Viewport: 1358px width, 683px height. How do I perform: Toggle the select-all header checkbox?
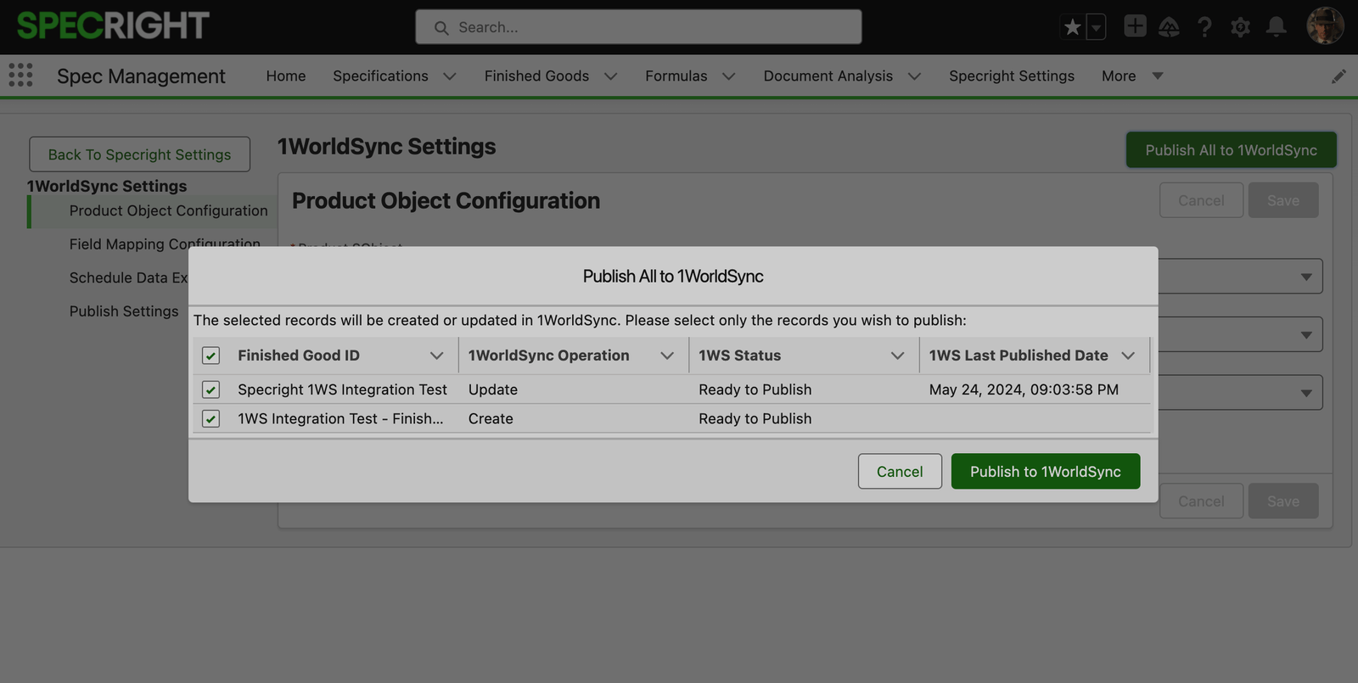(211, 355)
